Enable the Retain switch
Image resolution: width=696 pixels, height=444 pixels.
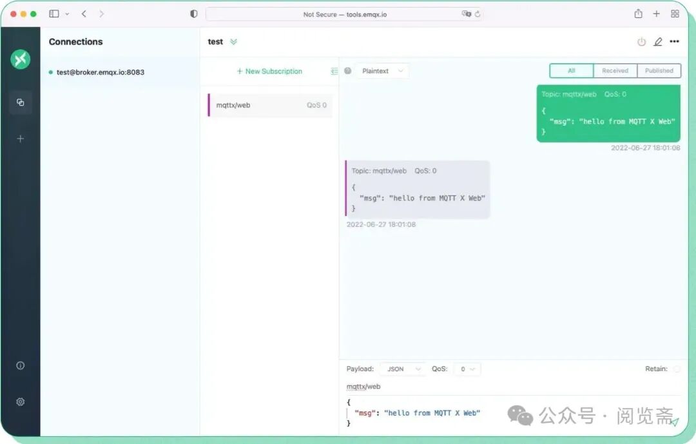coord(676,369)
